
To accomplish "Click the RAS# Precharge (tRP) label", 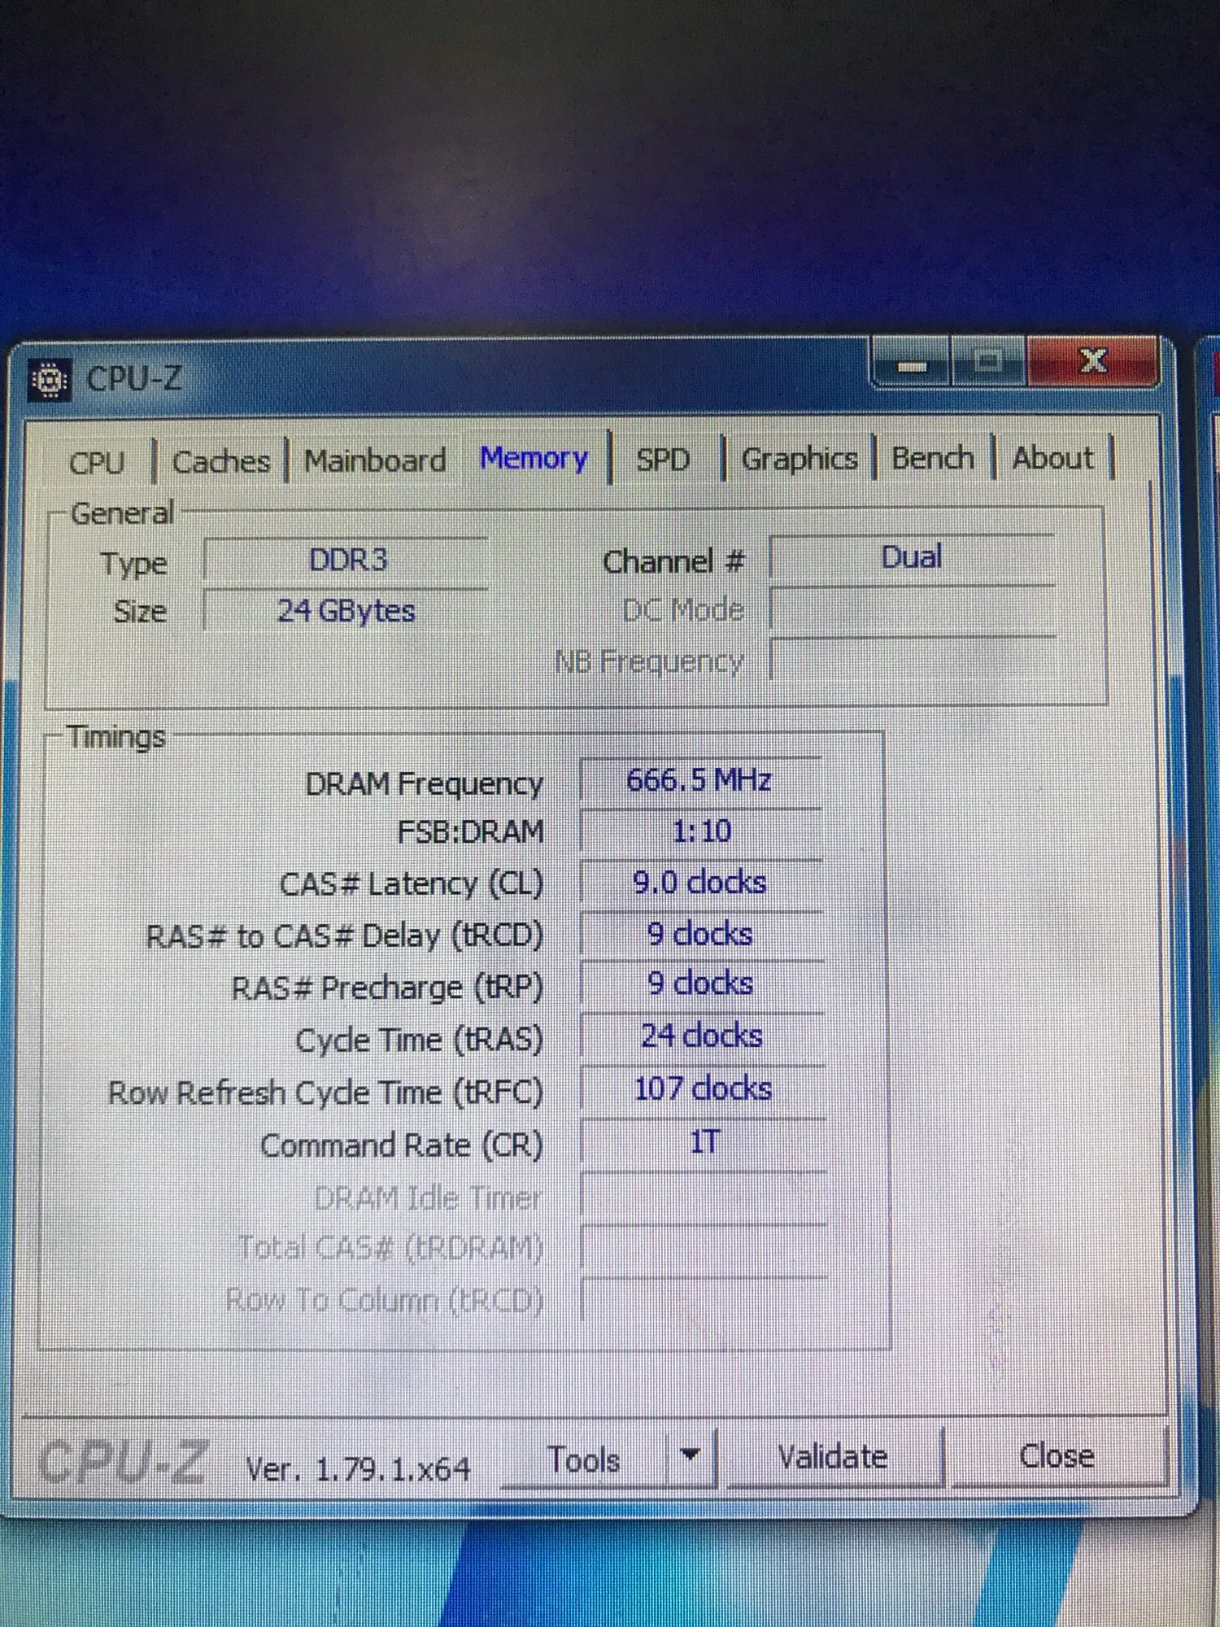I will coord(387,988).
